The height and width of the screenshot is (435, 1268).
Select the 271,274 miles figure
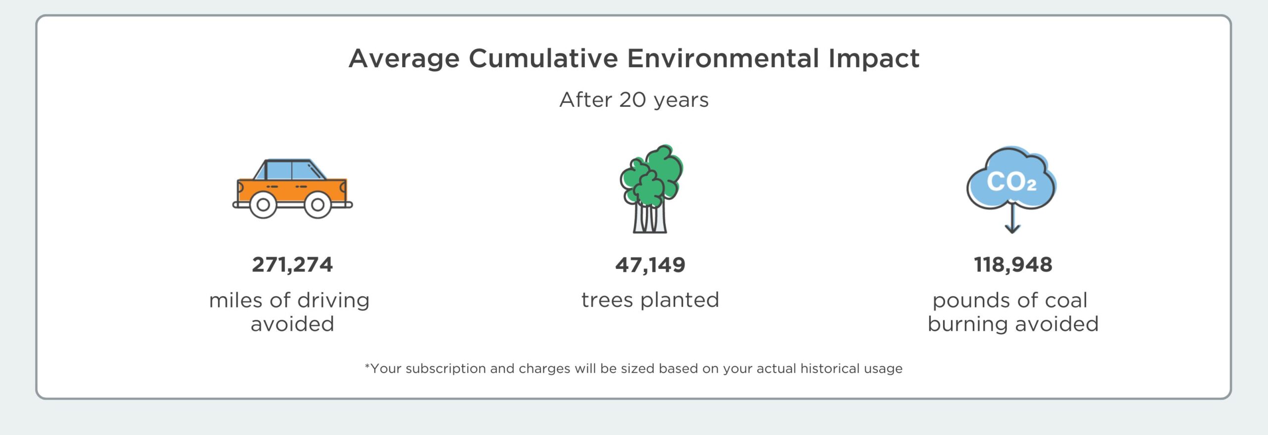coord(292,264)
